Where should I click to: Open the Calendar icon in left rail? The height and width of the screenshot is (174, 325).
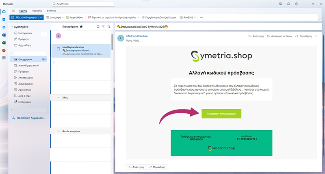point(4,19)
